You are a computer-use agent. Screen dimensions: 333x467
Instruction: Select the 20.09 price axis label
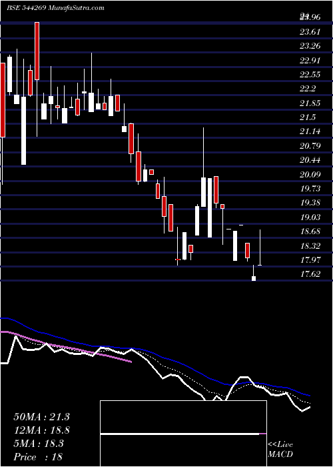(x=310, y=175)
